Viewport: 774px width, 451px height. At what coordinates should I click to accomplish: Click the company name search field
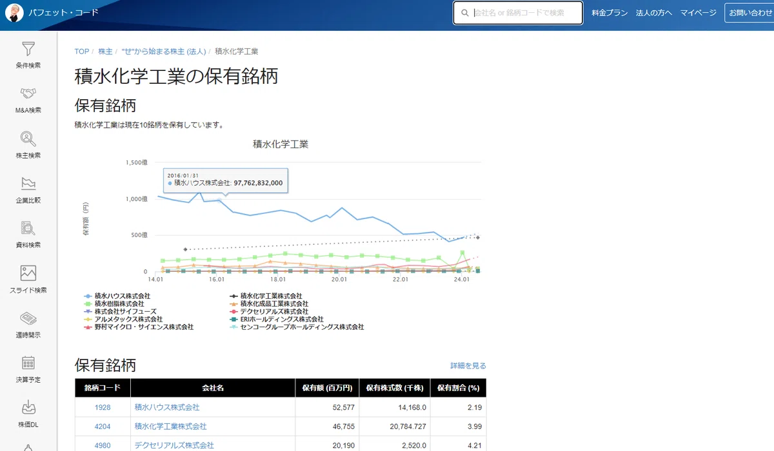pos(518,13)
